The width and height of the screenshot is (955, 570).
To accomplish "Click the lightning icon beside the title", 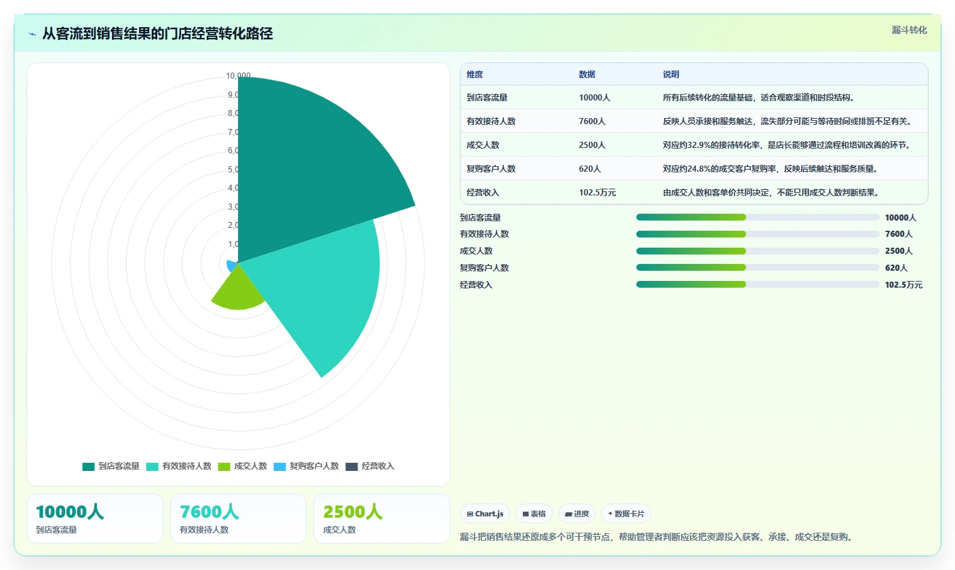I will pyautogui.click(x=32, y=34).
